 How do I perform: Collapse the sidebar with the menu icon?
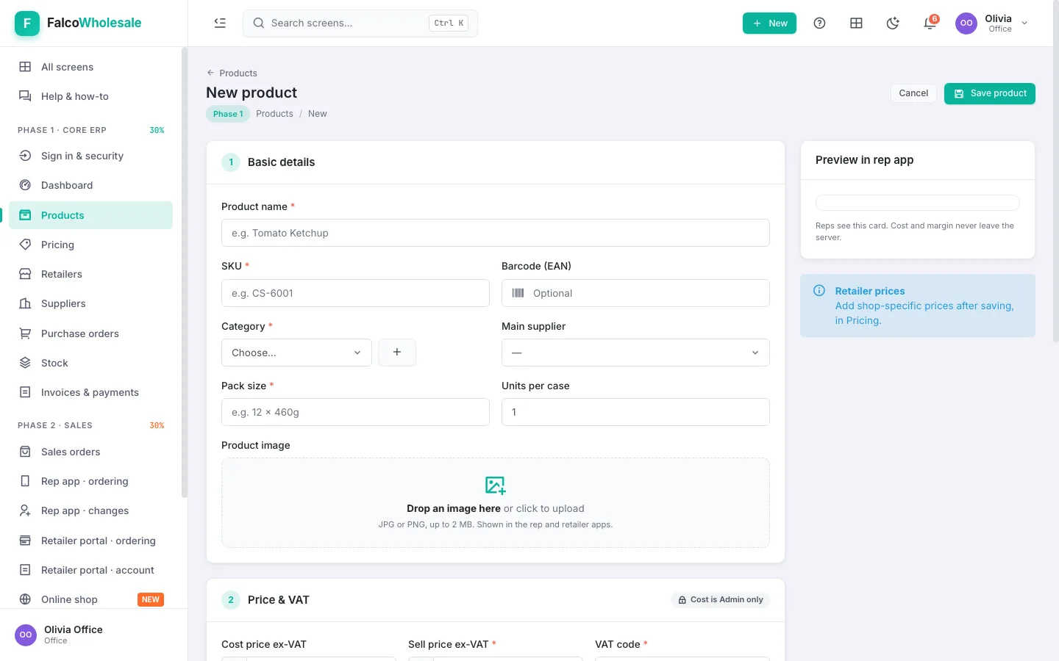click(220, 23)
